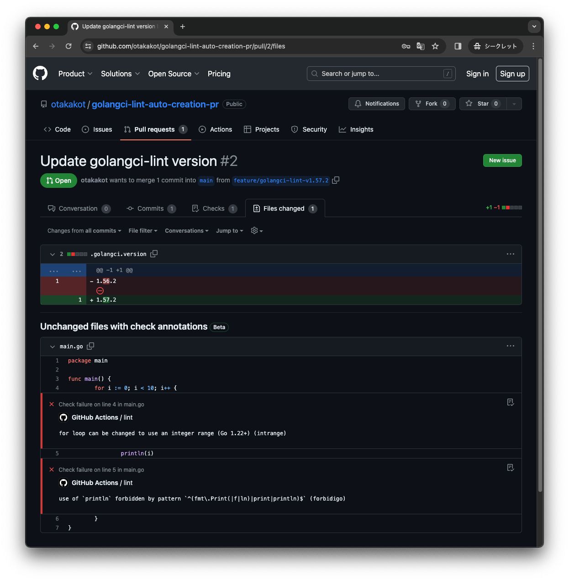Open site info icon in address bar
569x581 pixels.
[x=89, y=46]
